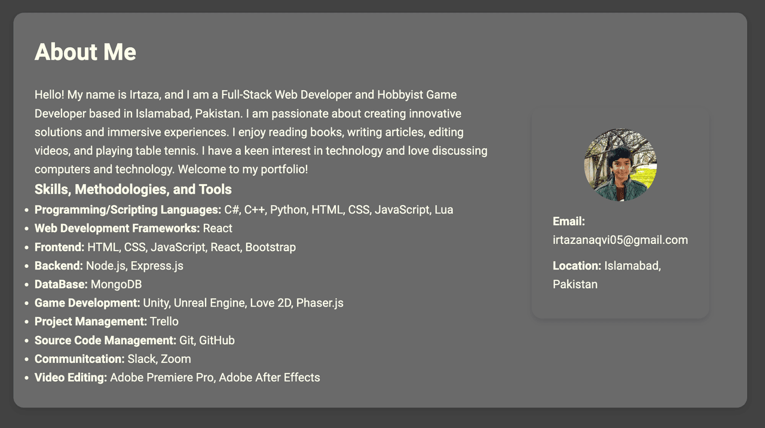Select the "Video Editing:" skill label

[x=71, y=377]
